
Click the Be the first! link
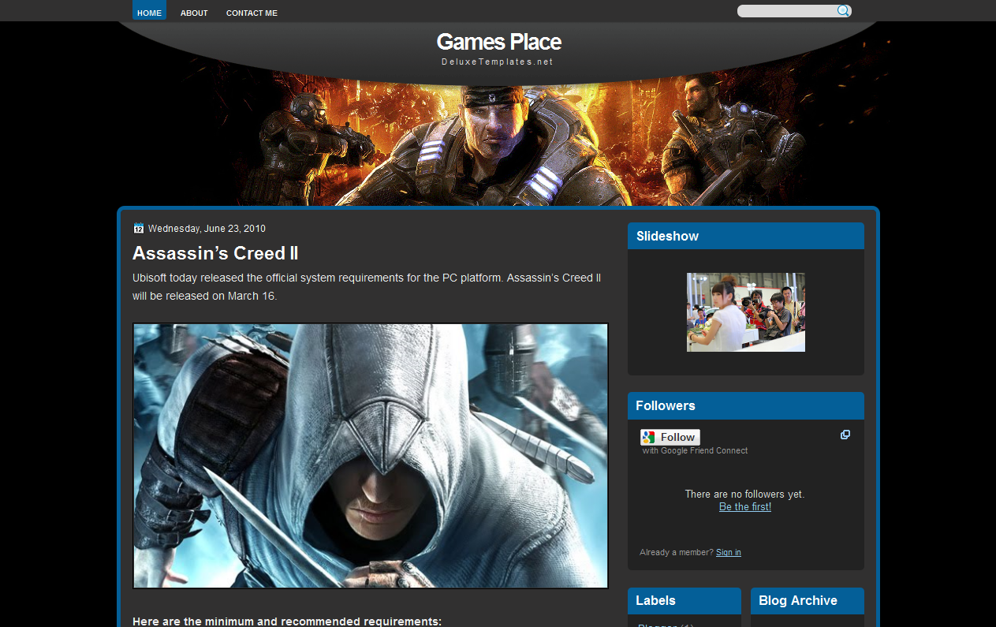[745, 506]
